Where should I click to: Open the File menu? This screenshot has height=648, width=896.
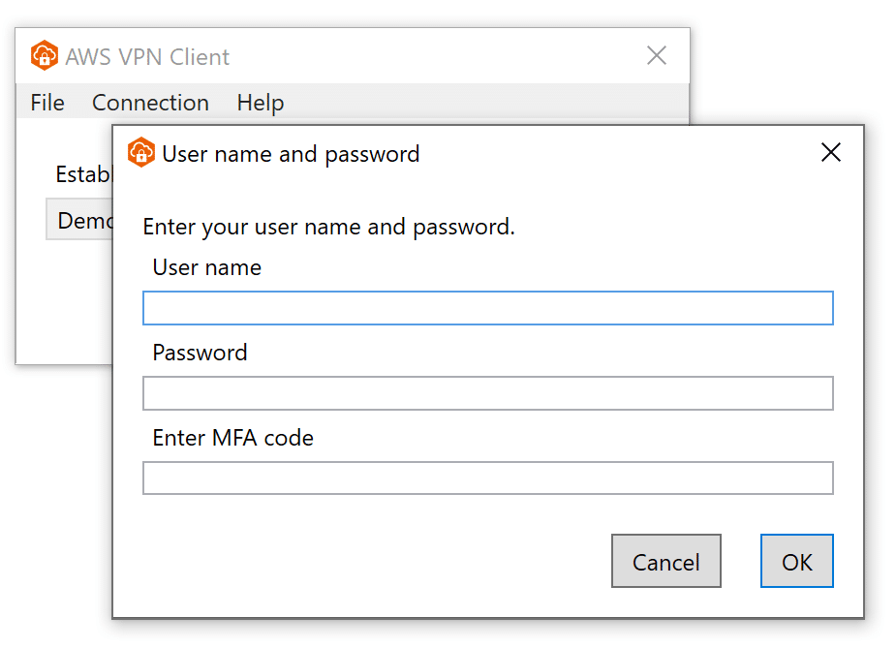pos(47,103)
